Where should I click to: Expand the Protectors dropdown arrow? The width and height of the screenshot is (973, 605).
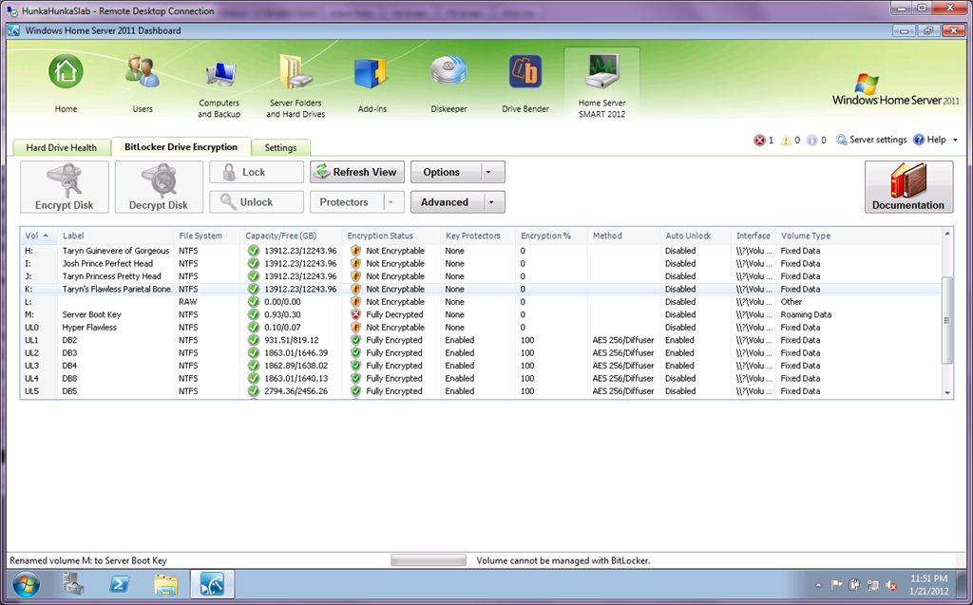point(391,202)
